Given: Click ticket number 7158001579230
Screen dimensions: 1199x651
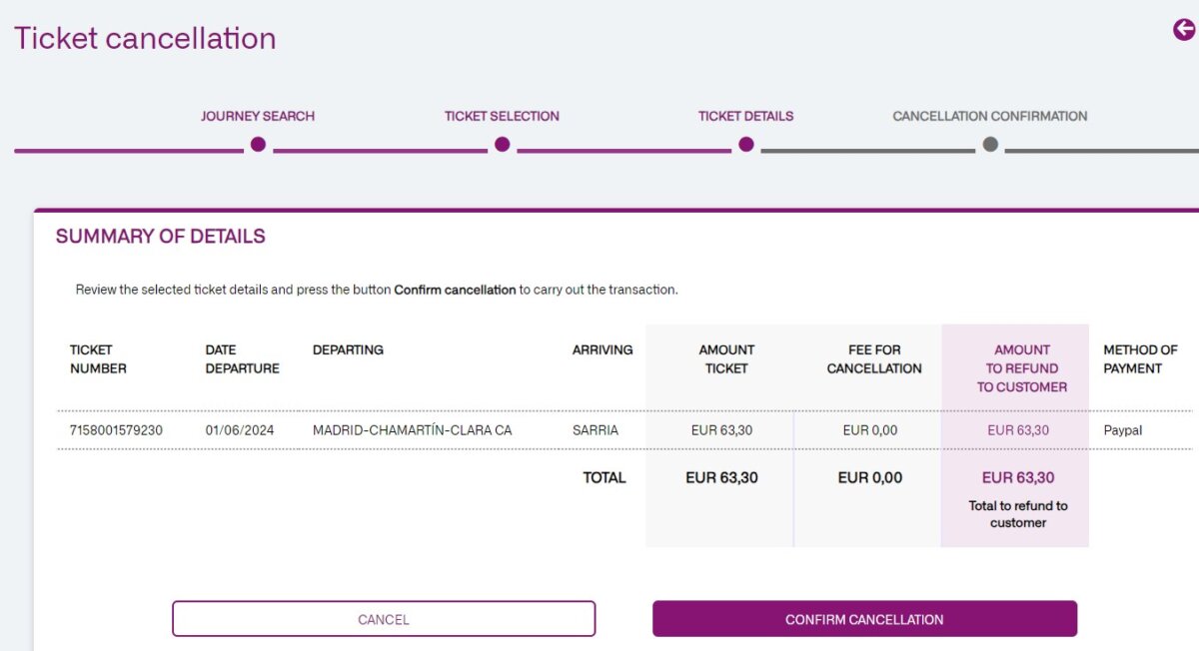Looking at the screenshot, I should [116, 430].
